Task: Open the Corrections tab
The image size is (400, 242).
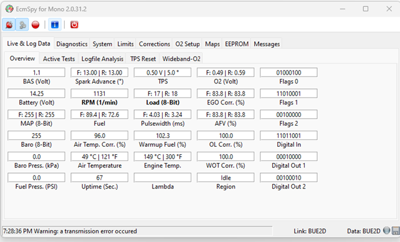Action: pyautogui.click(x=155, y=44)
